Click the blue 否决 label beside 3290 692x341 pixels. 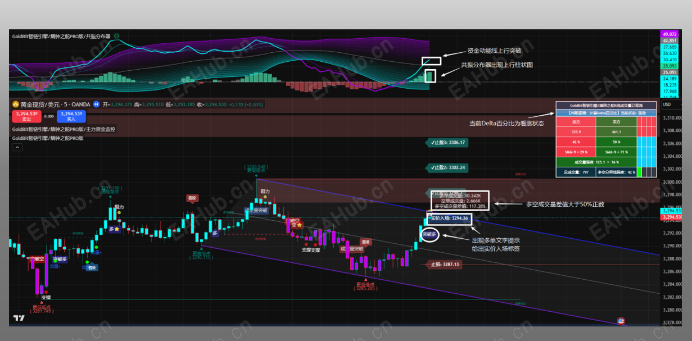[x=92, y=268]
